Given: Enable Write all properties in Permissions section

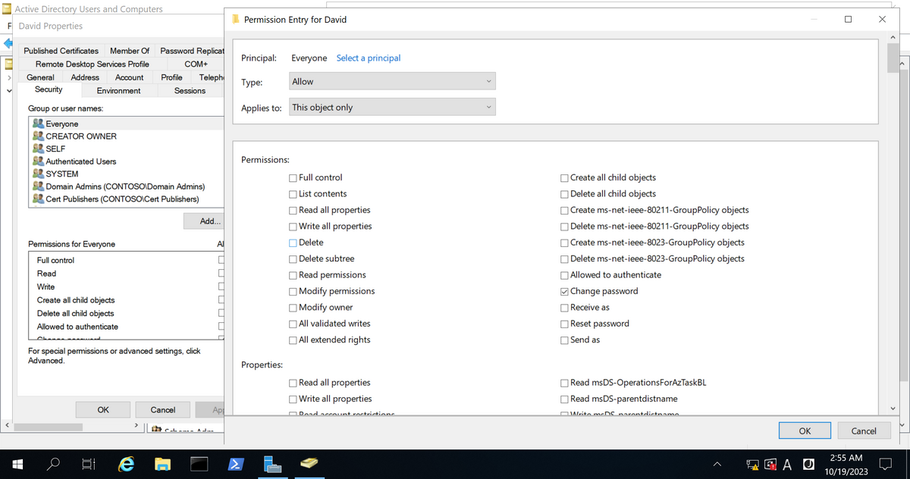Looking at the screenshot, I should (x=293, y=227).
